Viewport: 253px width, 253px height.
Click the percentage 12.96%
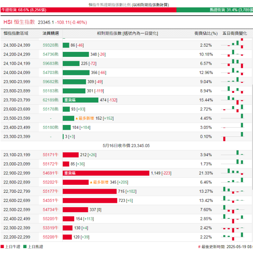coord(206,73)
